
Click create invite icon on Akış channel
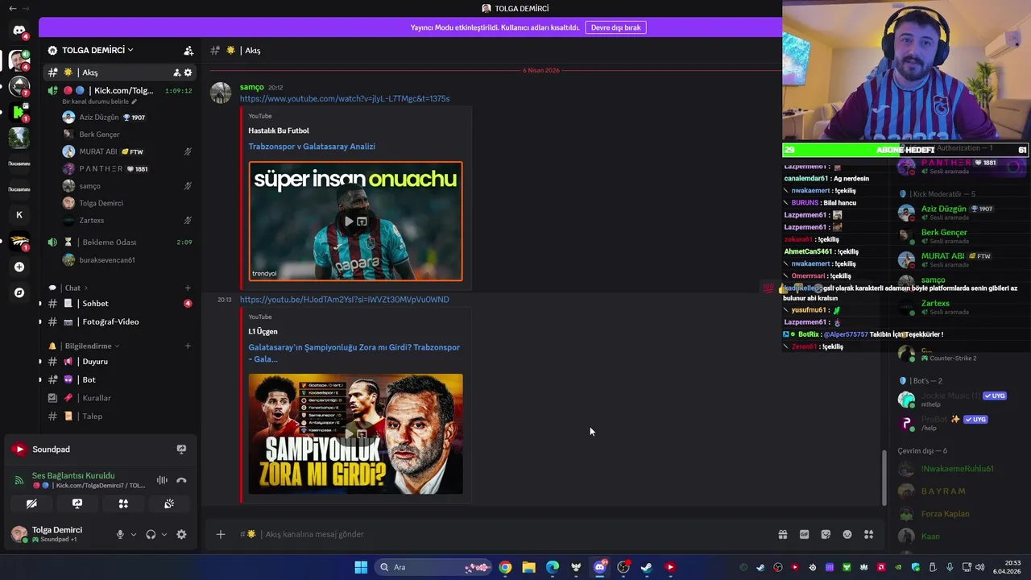click(x=177, y=72)
